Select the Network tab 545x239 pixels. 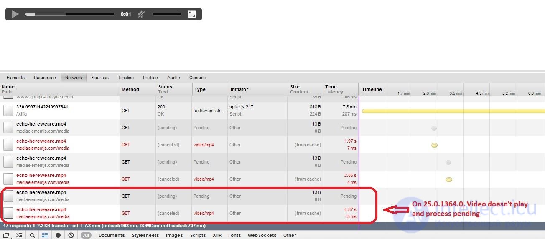tap(74, 78)
